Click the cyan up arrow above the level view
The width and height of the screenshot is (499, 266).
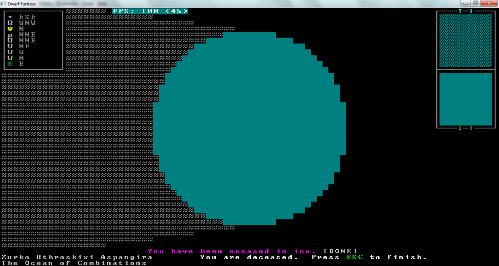pyautogui.click(x=460, y=11)
